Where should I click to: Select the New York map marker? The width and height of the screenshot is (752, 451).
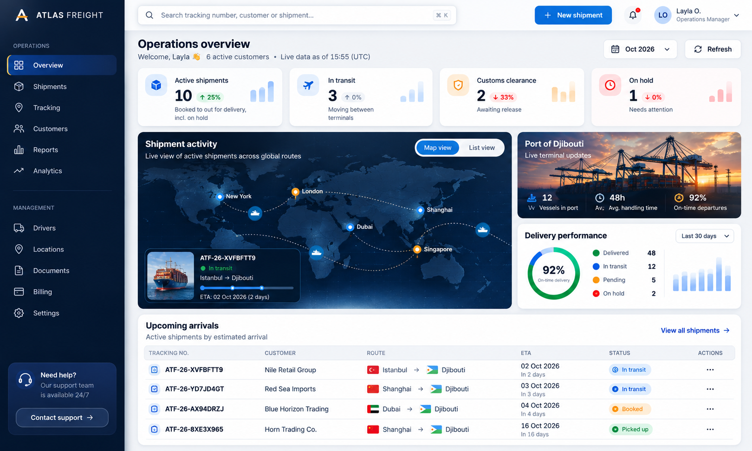click(220, 196)
